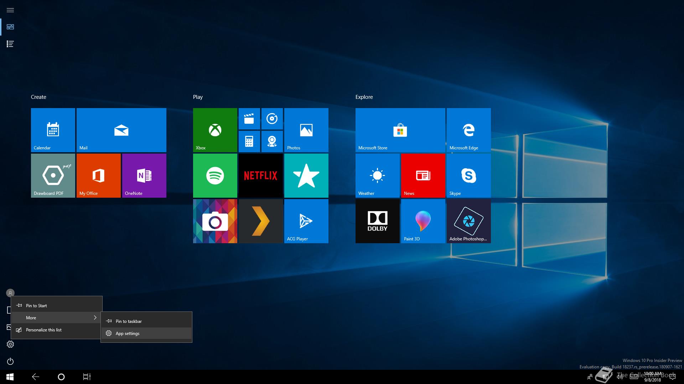Image resolution: width=684 pixels, height=384 pixels.
Task: Open the Dolby tile
Action: 378,221
